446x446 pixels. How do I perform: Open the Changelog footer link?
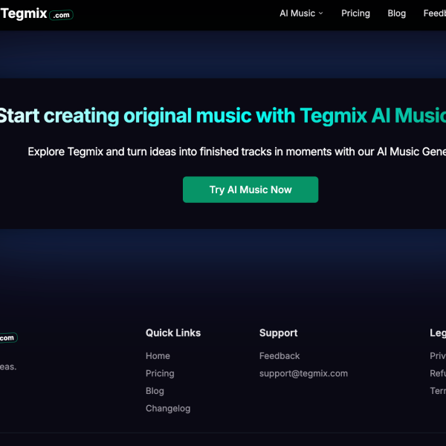pyautogui.click(x=168, y=408)
